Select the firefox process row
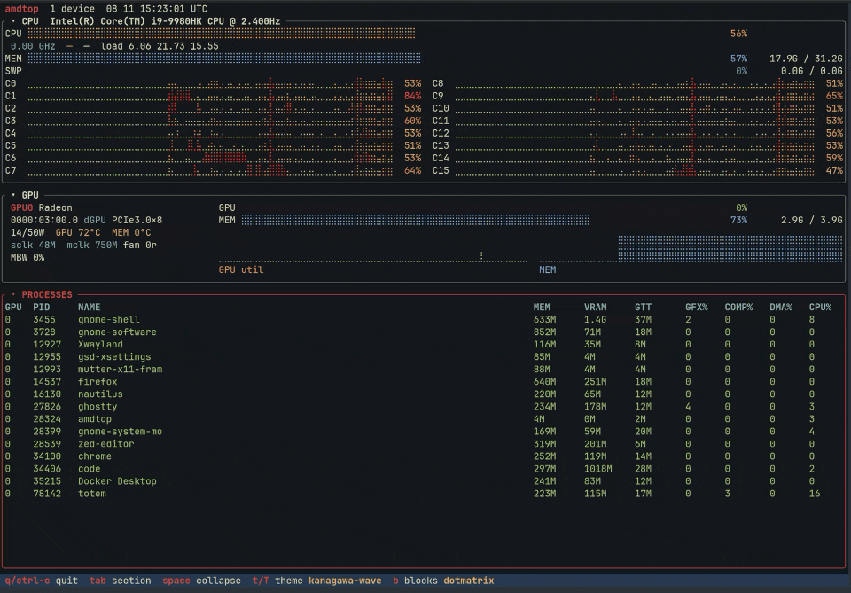The width and height of the screenshot is (851, 593). (x=425, y=382)
